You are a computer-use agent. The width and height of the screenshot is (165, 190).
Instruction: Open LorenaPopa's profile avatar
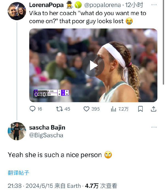point(17,11)
